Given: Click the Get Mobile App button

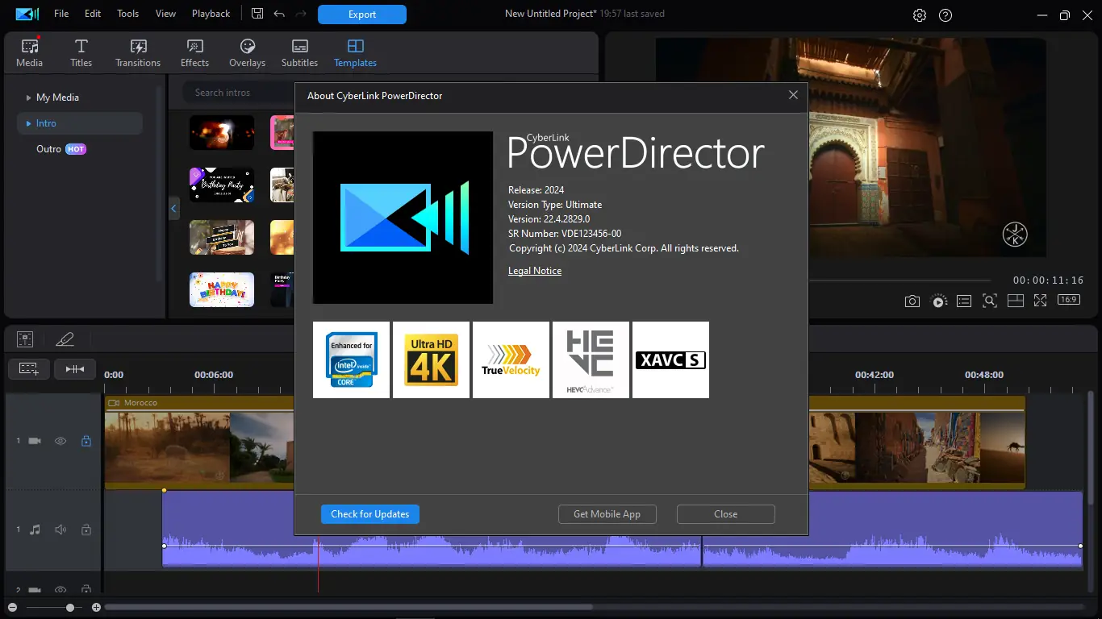Looking at the screenshot, I should [607, 514].
